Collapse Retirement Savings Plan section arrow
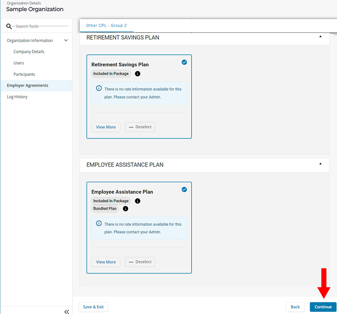This screenshot has height=314, width=337. tap(320, 36)
